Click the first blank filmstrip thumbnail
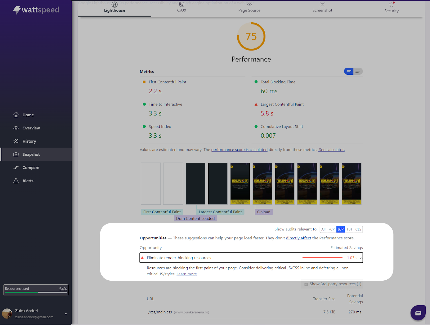 click(x=151, y=183)
